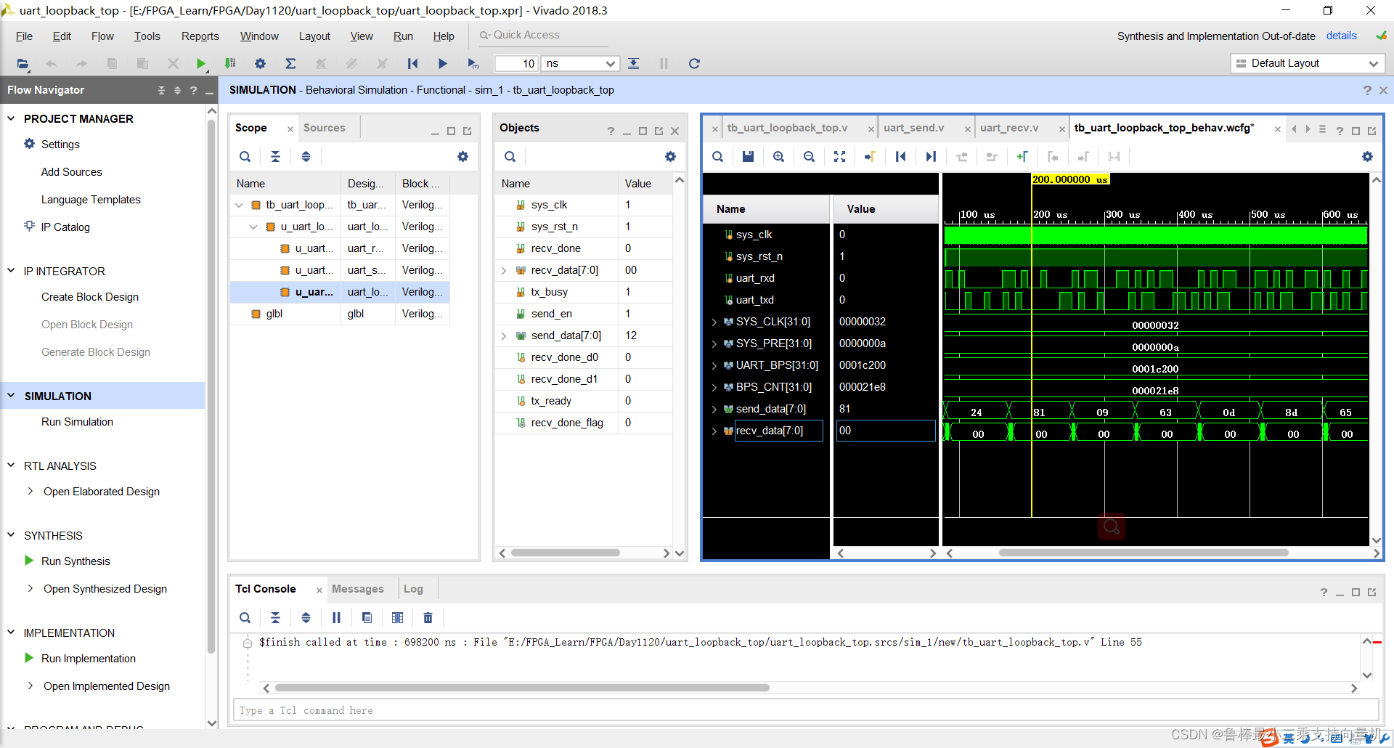Click Run Implementation in Flow Navigator

click(x=89, y=659)
